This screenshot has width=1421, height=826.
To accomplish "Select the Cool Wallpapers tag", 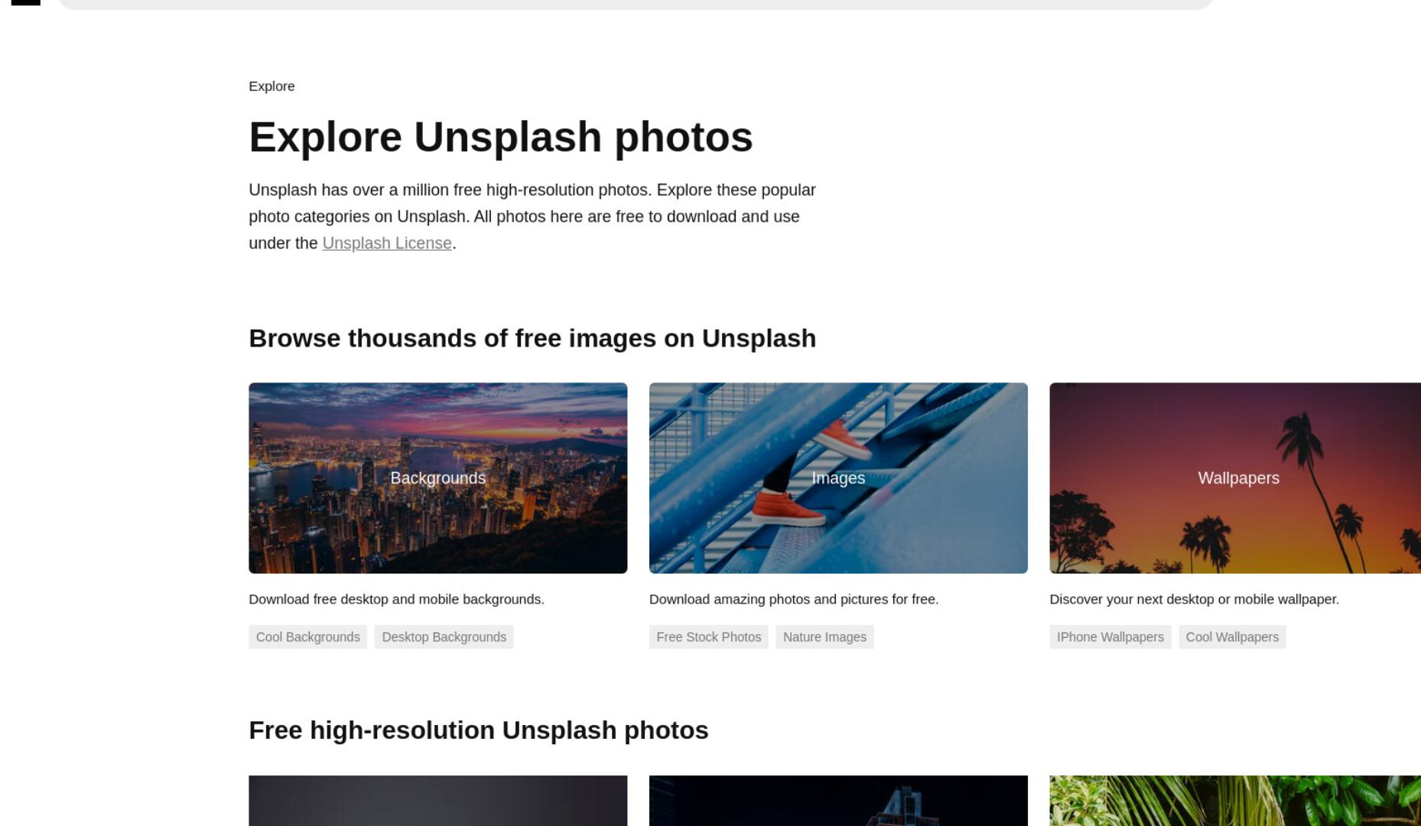I will point(1232,637).
